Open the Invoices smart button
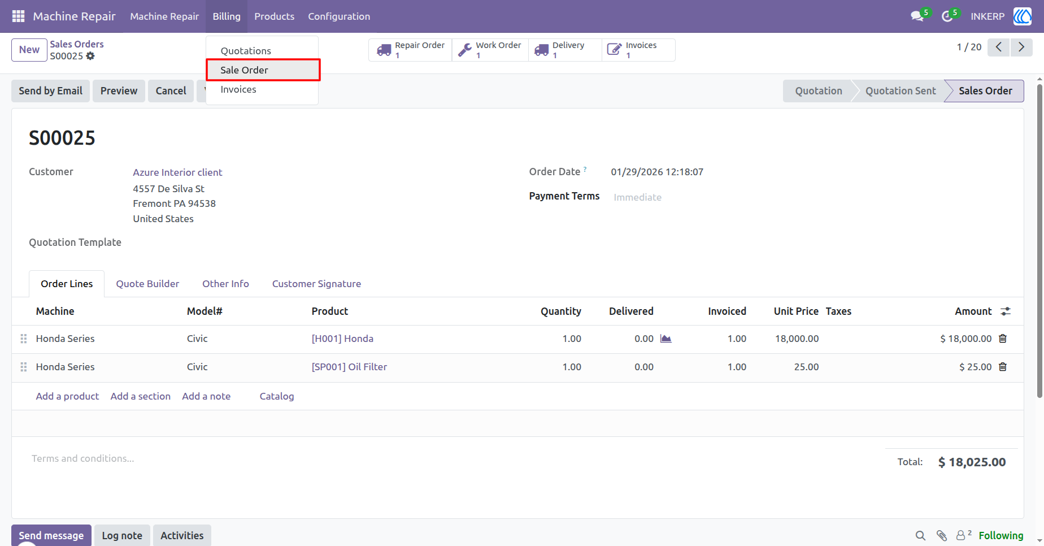This screenshot has height=546, width=1044. click(x=638, y=50)
